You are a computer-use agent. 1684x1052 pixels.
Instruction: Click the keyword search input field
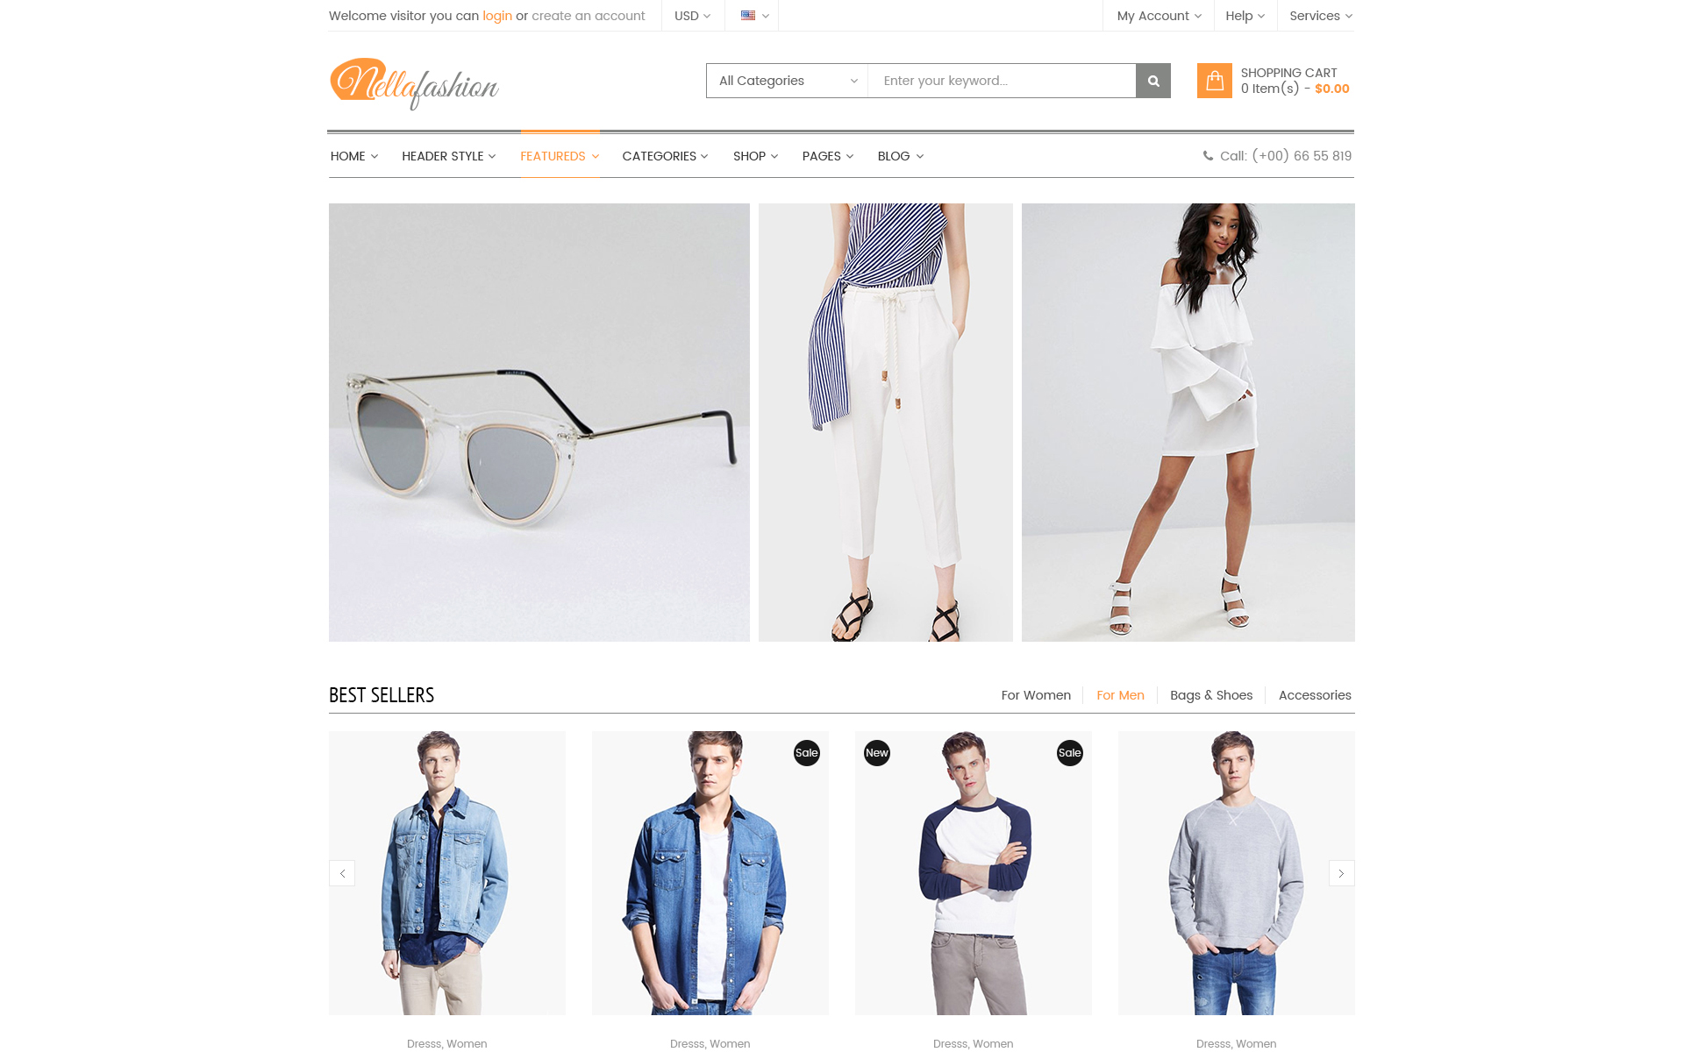(1002, 81)
